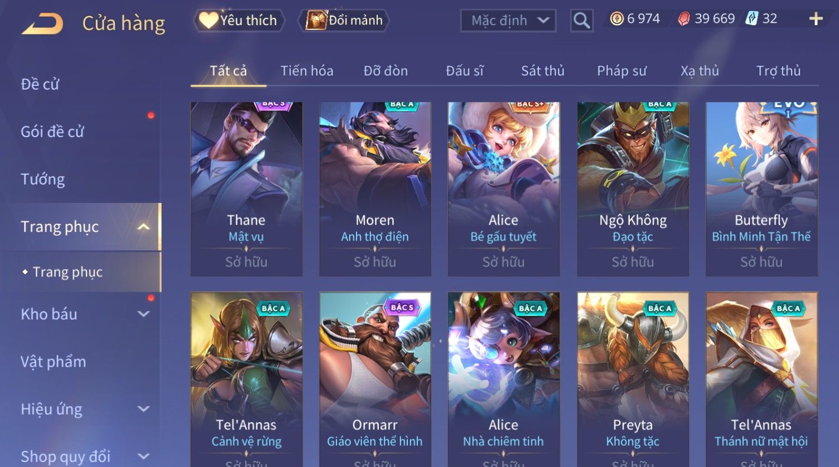The height and width of the screenshot is (467, 839).
Task: Click the plus icon to add currency
Action: [x=816, y=19]
